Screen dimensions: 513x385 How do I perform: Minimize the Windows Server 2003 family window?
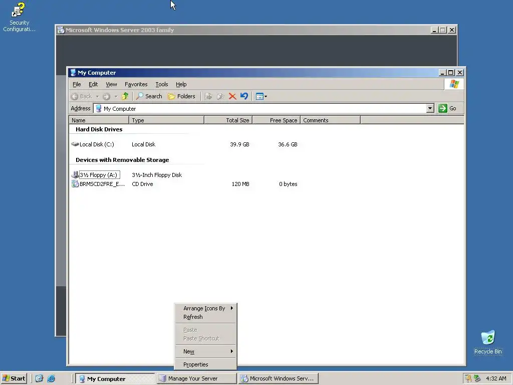(x=434, y=30)
